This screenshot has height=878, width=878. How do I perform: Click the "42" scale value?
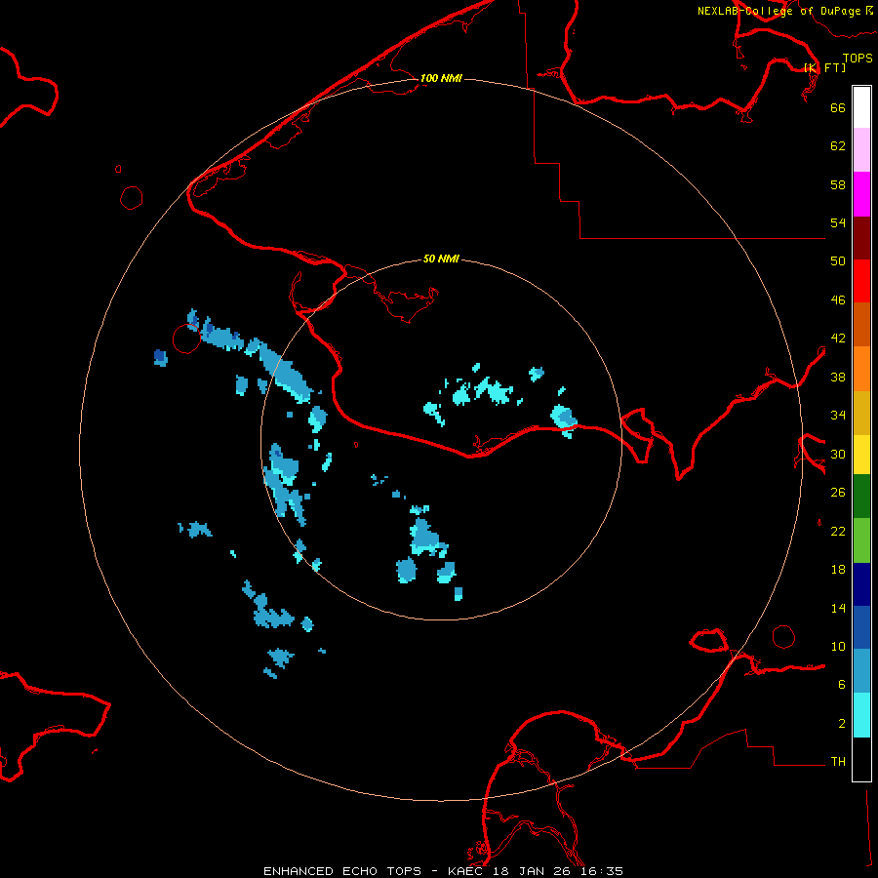pyautogui.click(x=838, y=339)
